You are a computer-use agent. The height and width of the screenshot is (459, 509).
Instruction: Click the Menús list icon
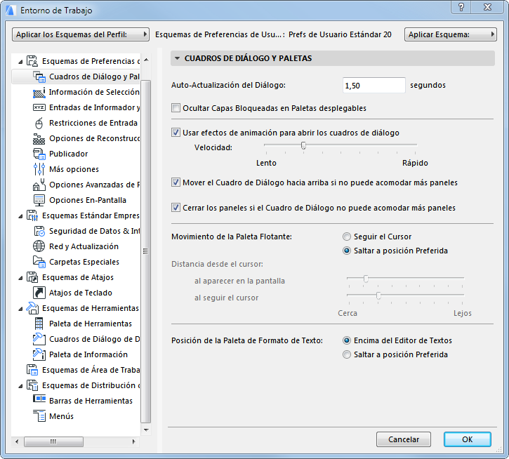(x=39, y=416)
